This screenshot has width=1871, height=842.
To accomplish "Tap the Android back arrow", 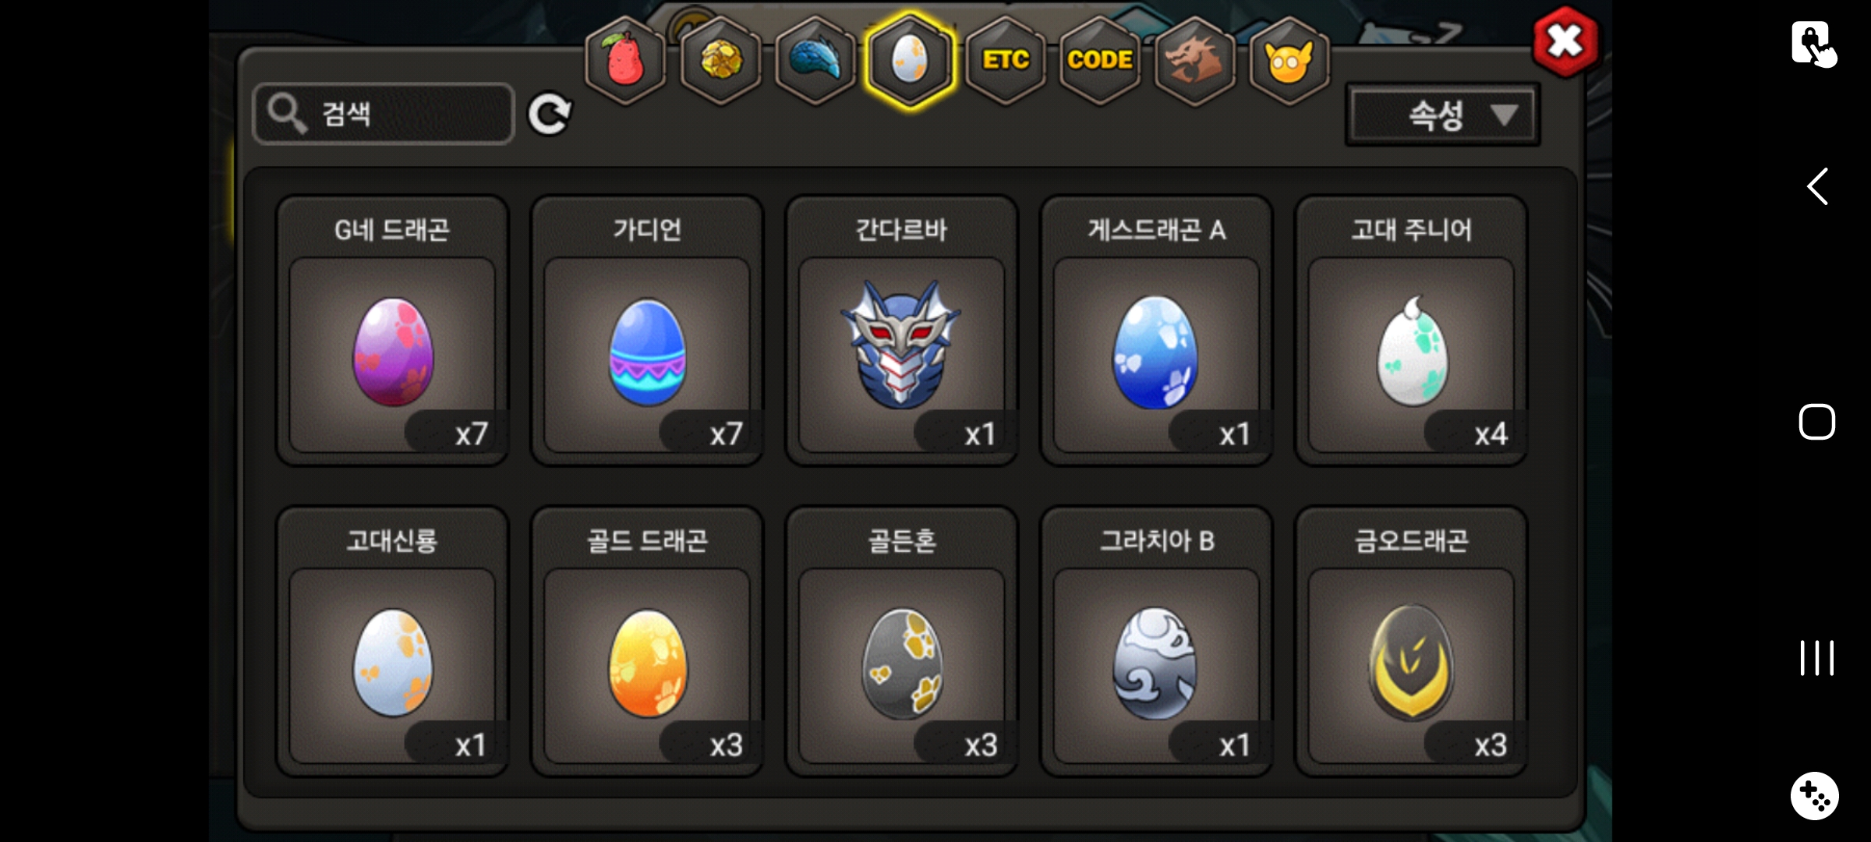I will [x=1817, y=186].
